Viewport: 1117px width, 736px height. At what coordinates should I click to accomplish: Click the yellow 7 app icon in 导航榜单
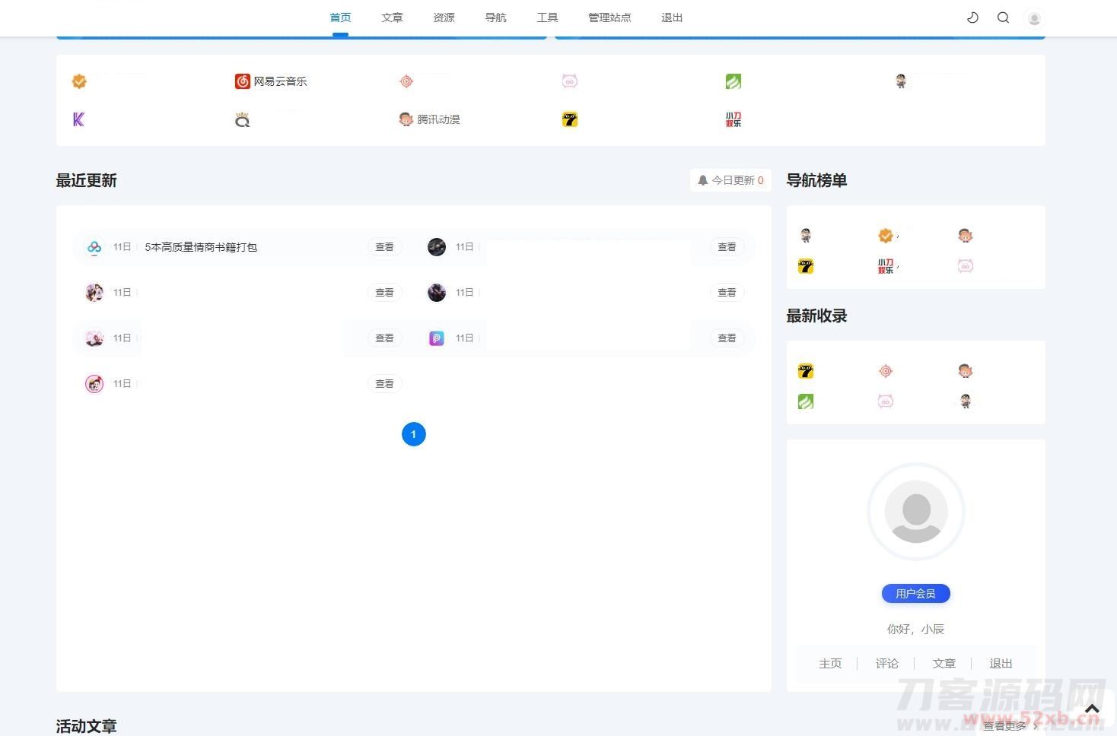(x=805, y=265)
